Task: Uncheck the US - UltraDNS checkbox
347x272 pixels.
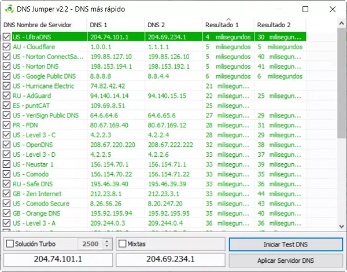Action: coord(6,37)
